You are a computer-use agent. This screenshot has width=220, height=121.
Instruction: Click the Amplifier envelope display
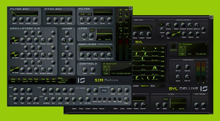96,49
